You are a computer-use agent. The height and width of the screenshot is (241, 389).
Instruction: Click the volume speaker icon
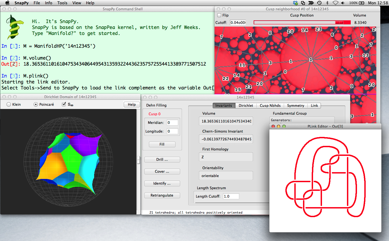tap(343, 3)
